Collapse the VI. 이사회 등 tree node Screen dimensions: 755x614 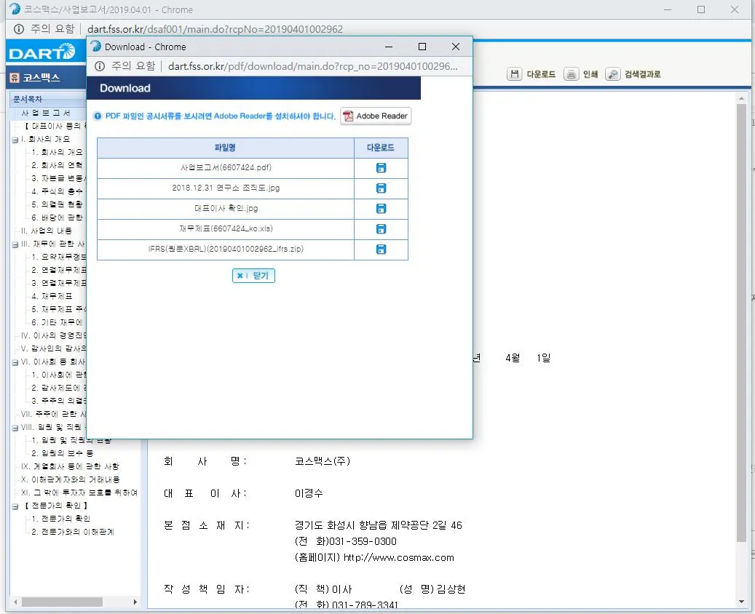click(x=15, y=362)
